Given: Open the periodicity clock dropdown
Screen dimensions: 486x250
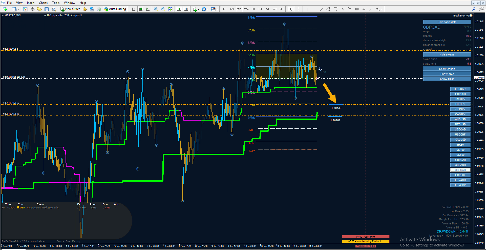Looking at the screenshot, I should point(208,9).
